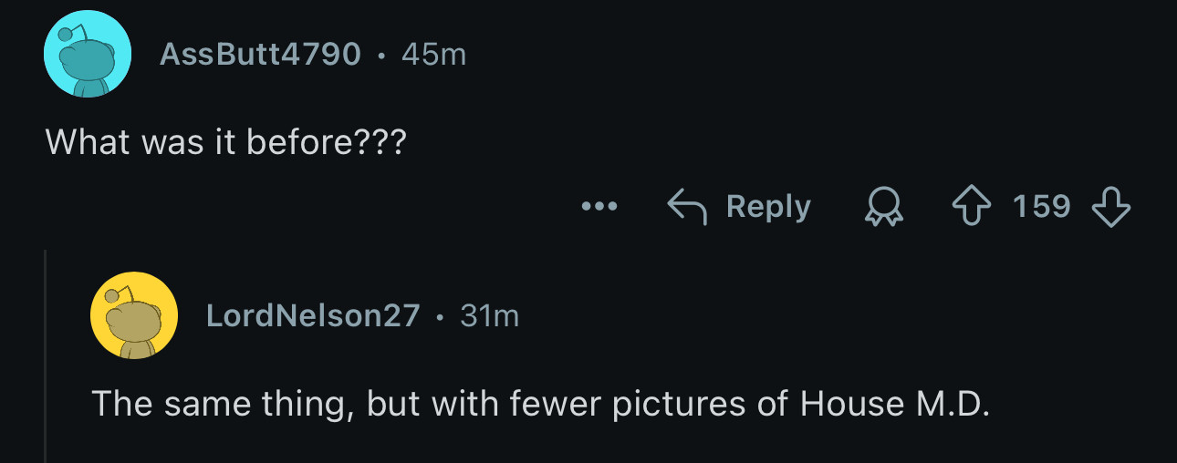Open the 45m timestamp permalink

coord(433,54)
